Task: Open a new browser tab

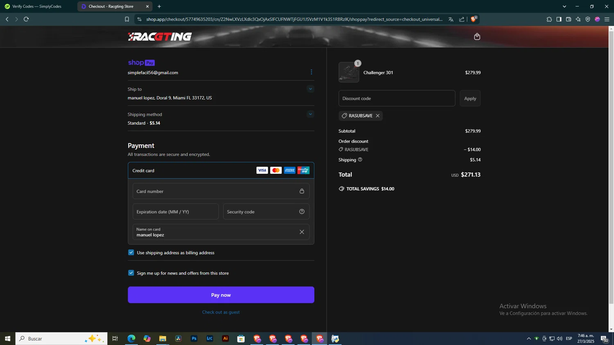Action: [x=159, y=7]
